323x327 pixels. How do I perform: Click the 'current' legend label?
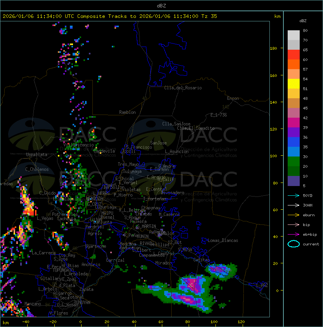311,244
